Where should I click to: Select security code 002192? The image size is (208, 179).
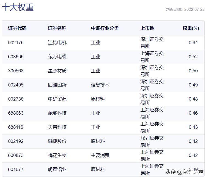[x=16, y=141]
